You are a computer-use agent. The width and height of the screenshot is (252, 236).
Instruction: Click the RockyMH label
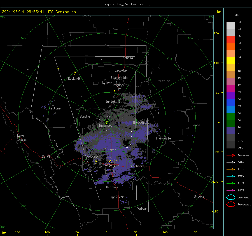click(x=74, y=79)
